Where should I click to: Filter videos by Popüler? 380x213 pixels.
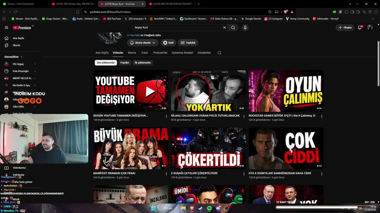click(125, 63)
